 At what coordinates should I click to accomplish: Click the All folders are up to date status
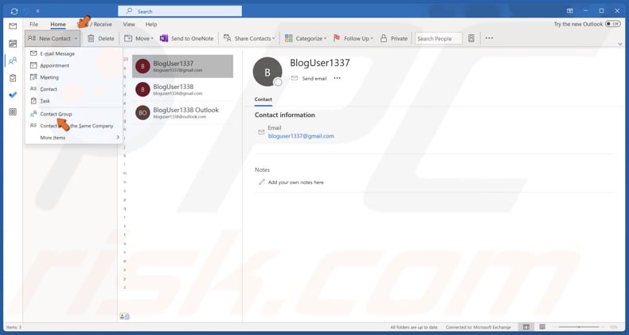(x=414, y=327)
